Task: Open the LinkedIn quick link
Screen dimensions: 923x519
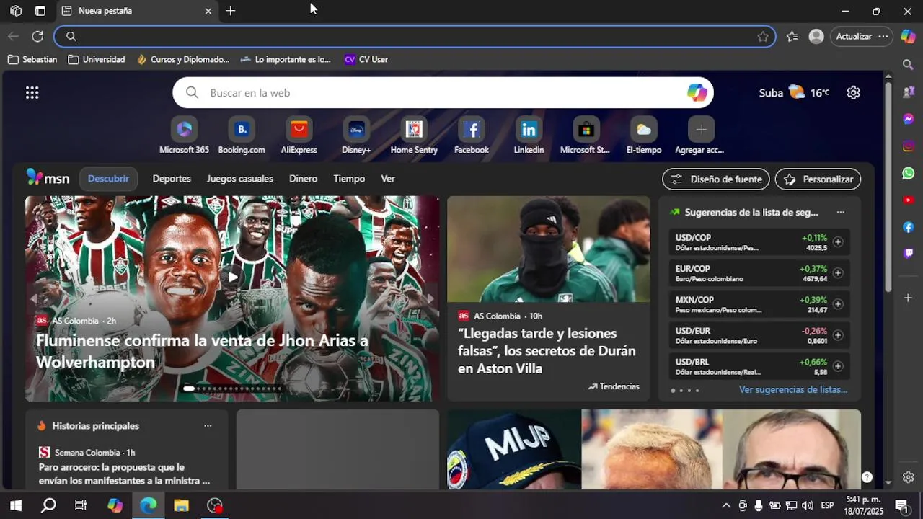Action: (529, 136)
